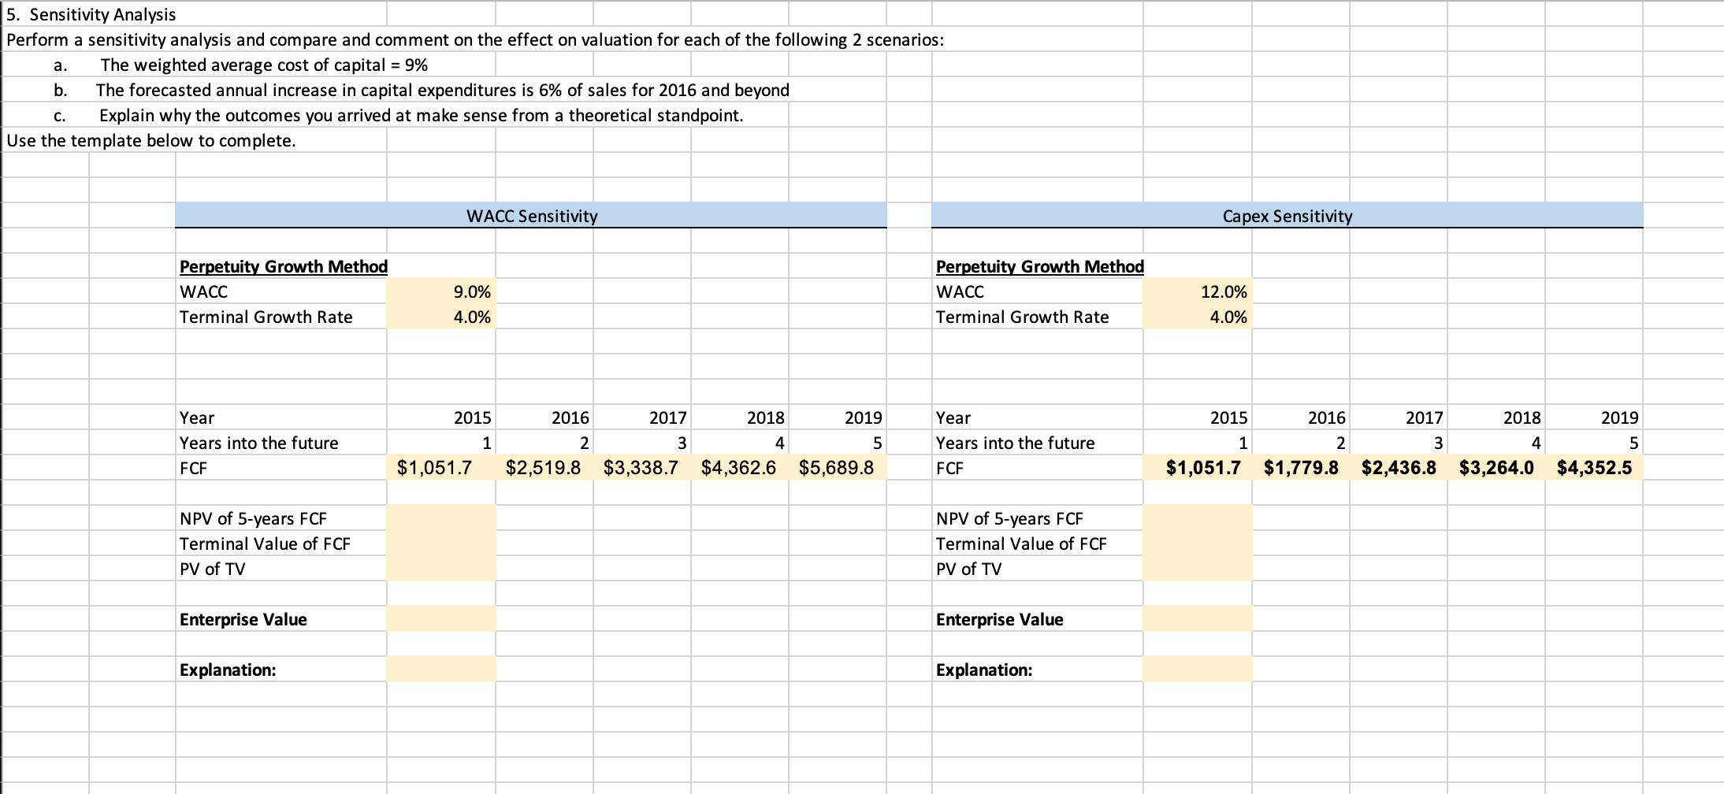Click the Enterprise Value label in WACC Sensitivity
Image resolution: width=1724 pixels, height=794 pixels.
[x=243, y=619]
